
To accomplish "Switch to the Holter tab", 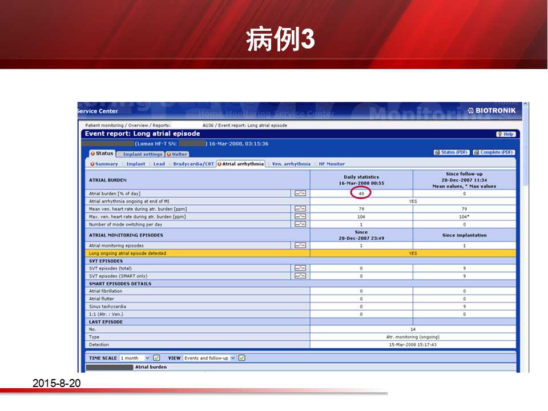I will pyautogui.click(x=177, y=154).
